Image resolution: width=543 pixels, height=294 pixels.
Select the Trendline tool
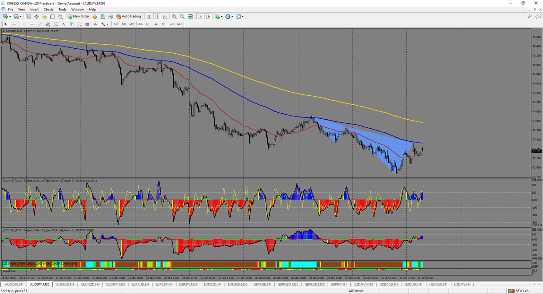tap(40, 24)
